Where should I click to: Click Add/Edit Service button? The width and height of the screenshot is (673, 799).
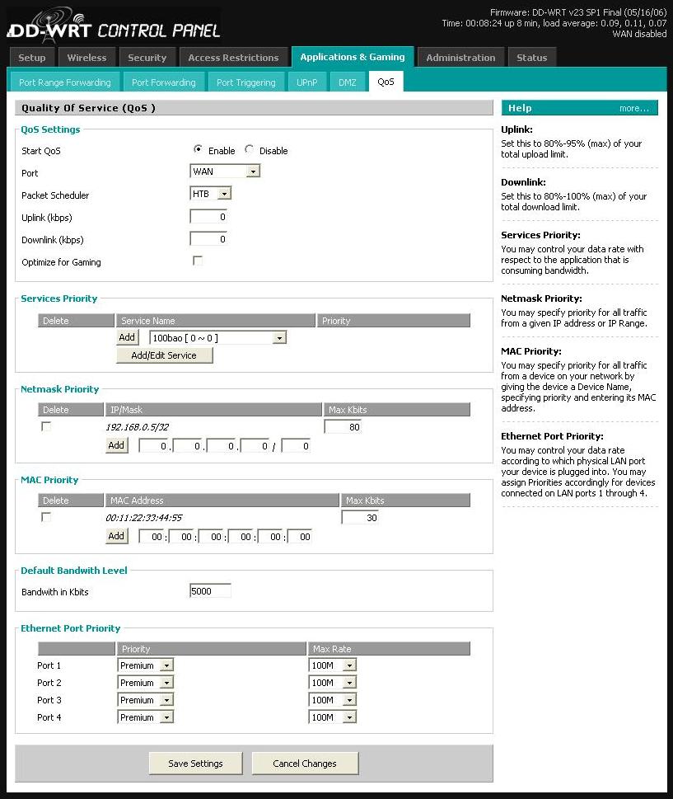(x=164, y=355)
